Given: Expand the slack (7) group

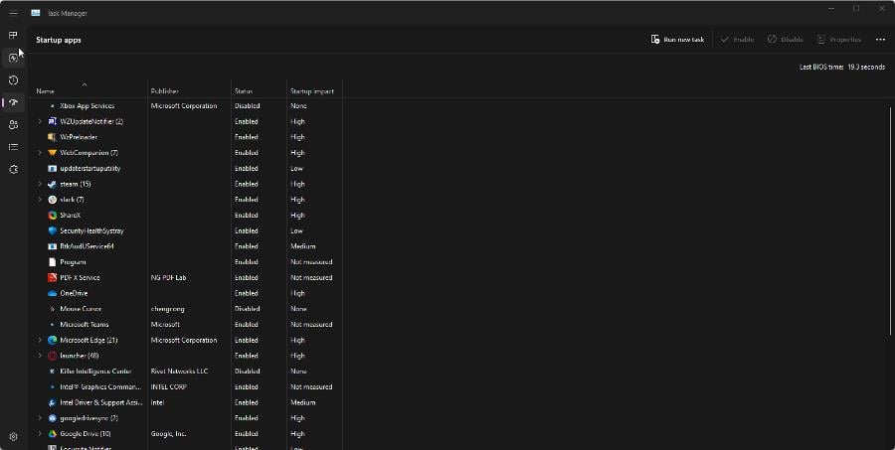Looking at the screenshot, I should pos(40,200).
